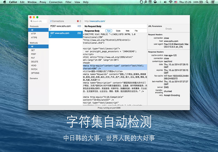
Task: Click the Response Body label
Action: (x=92, y=31)
